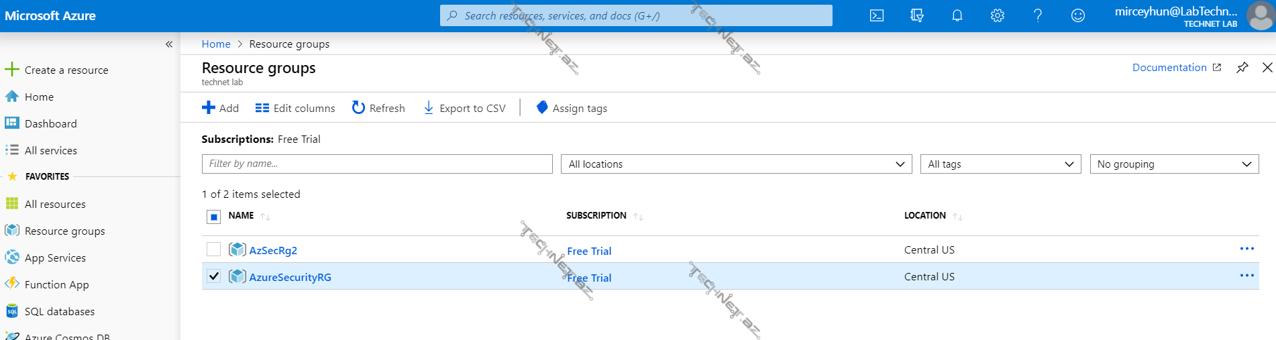Screen dimensions: 1276x340
Task: Open portal Settings gear
Action: coord(998,15)
